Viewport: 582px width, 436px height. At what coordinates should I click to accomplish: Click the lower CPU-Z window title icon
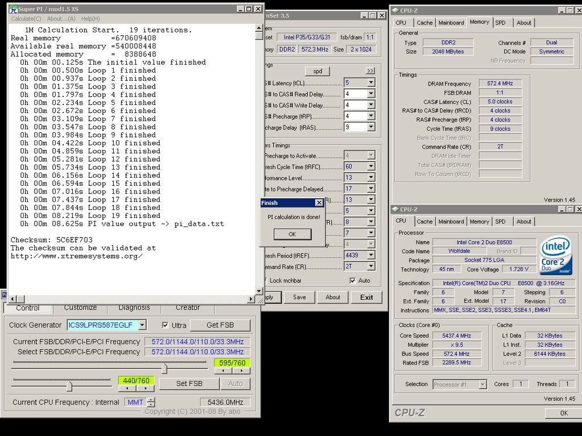coord(396,209)
